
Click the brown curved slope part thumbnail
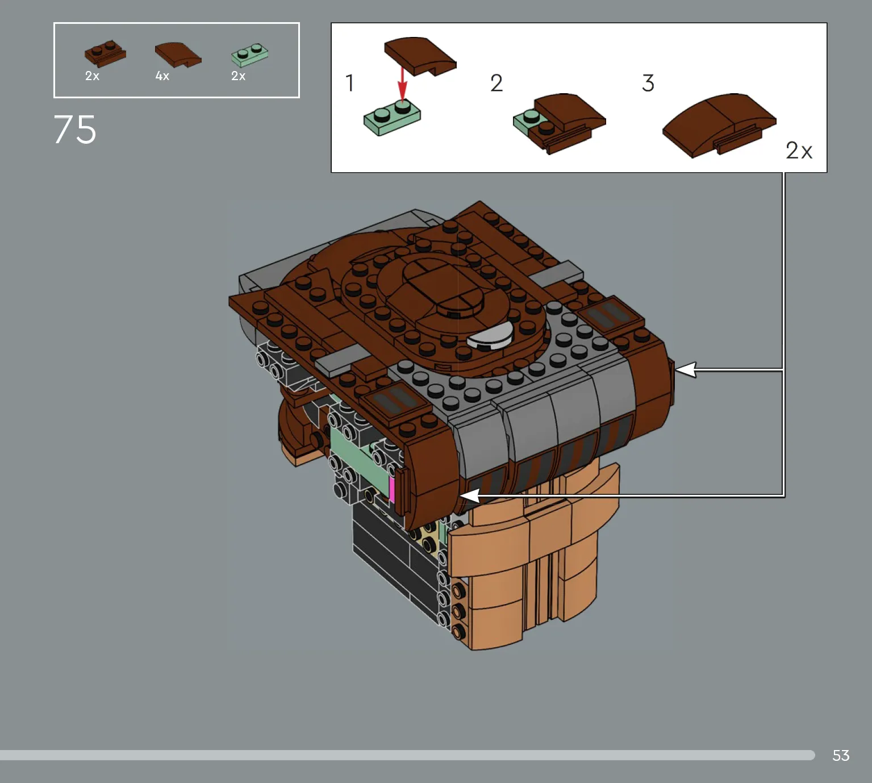pyautogui.click(x=178, y=55)
